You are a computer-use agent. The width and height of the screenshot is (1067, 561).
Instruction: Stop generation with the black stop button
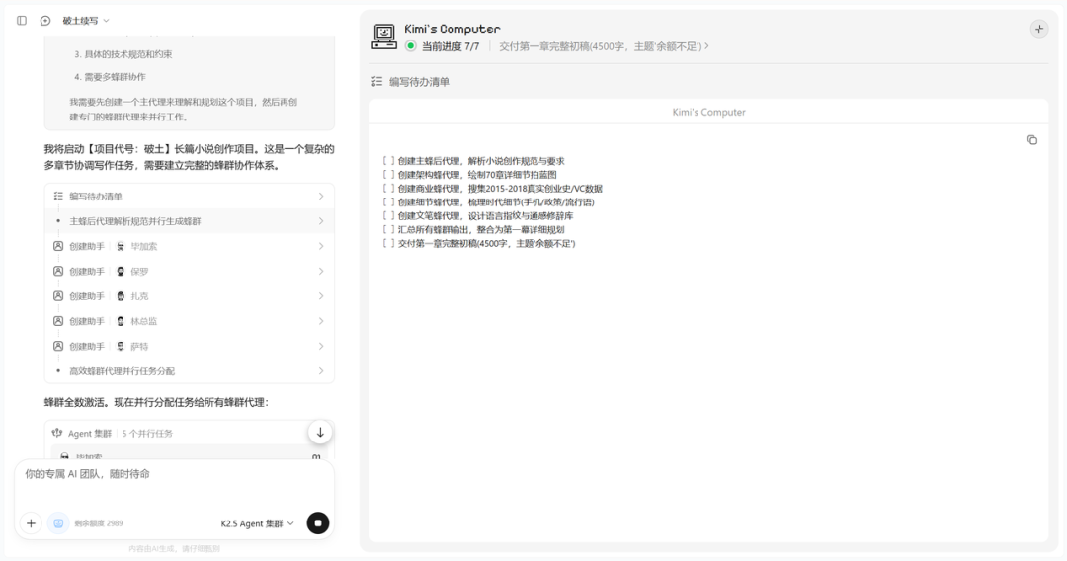coord(318,522)
